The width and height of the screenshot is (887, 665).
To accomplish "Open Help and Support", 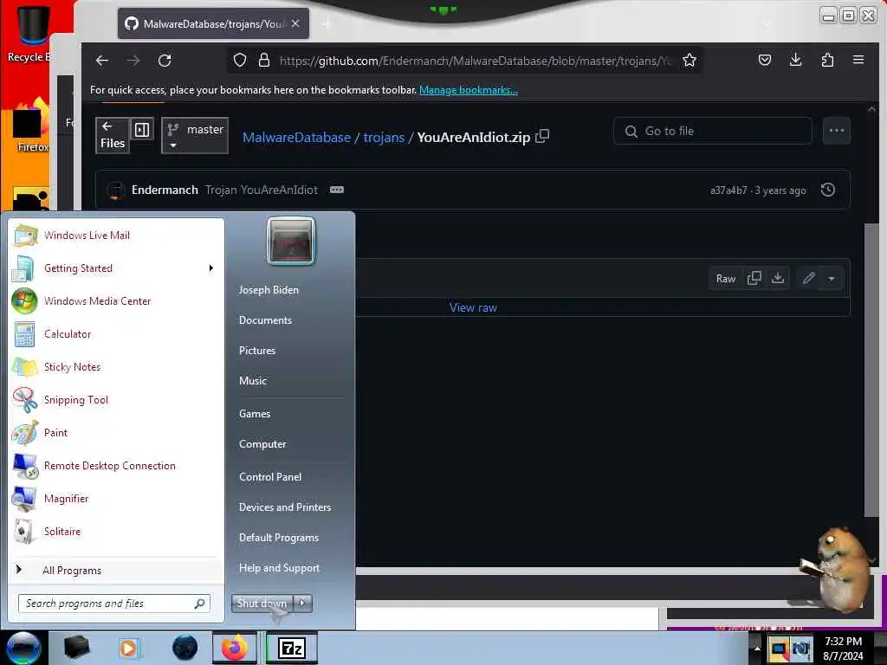I will [279, 568].
